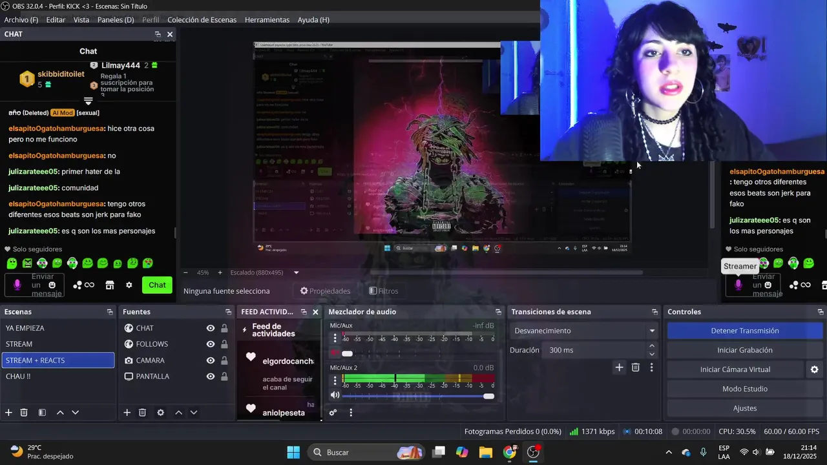Open chat settings gear icon
827x465 pixels.
click(129, 285)
